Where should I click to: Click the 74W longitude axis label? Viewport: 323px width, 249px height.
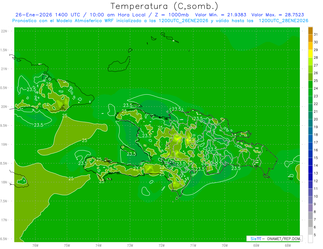(99, 245)
